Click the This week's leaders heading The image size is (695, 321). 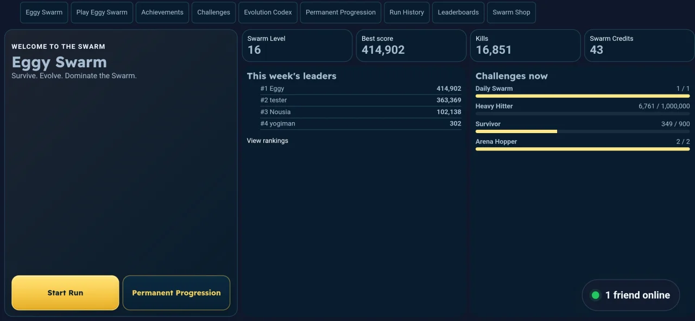point(292,76)
